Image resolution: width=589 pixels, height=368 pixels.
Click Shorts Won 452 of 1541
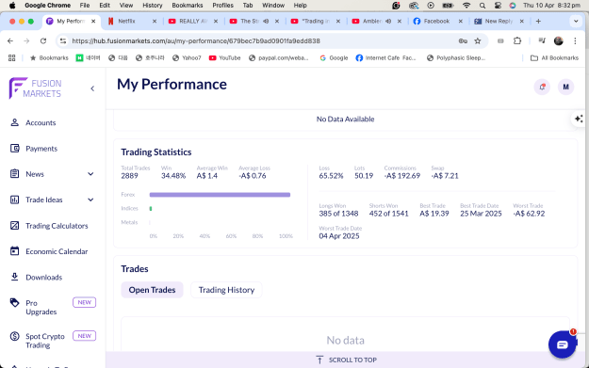(x=389, y=214)
